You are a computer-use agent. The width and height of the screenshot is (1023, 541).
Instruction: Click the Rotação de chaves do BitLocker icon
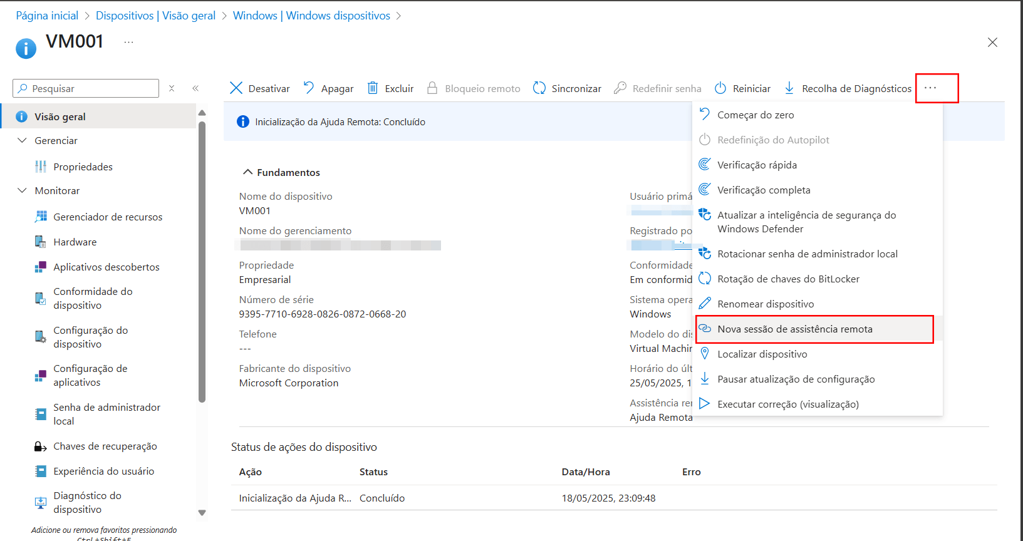(x=705, y=279)
